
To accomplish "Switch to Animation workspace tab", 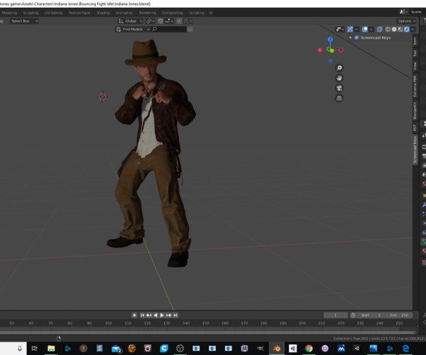I will pyautogui.click(x=124, y=13).
